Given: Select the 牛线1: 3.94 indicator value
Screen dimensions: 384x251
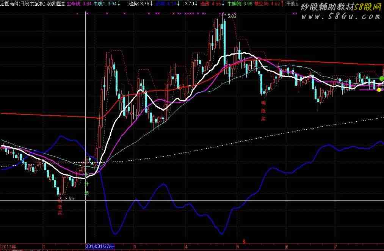Looking at the screenshot, I should pos(105,4).
